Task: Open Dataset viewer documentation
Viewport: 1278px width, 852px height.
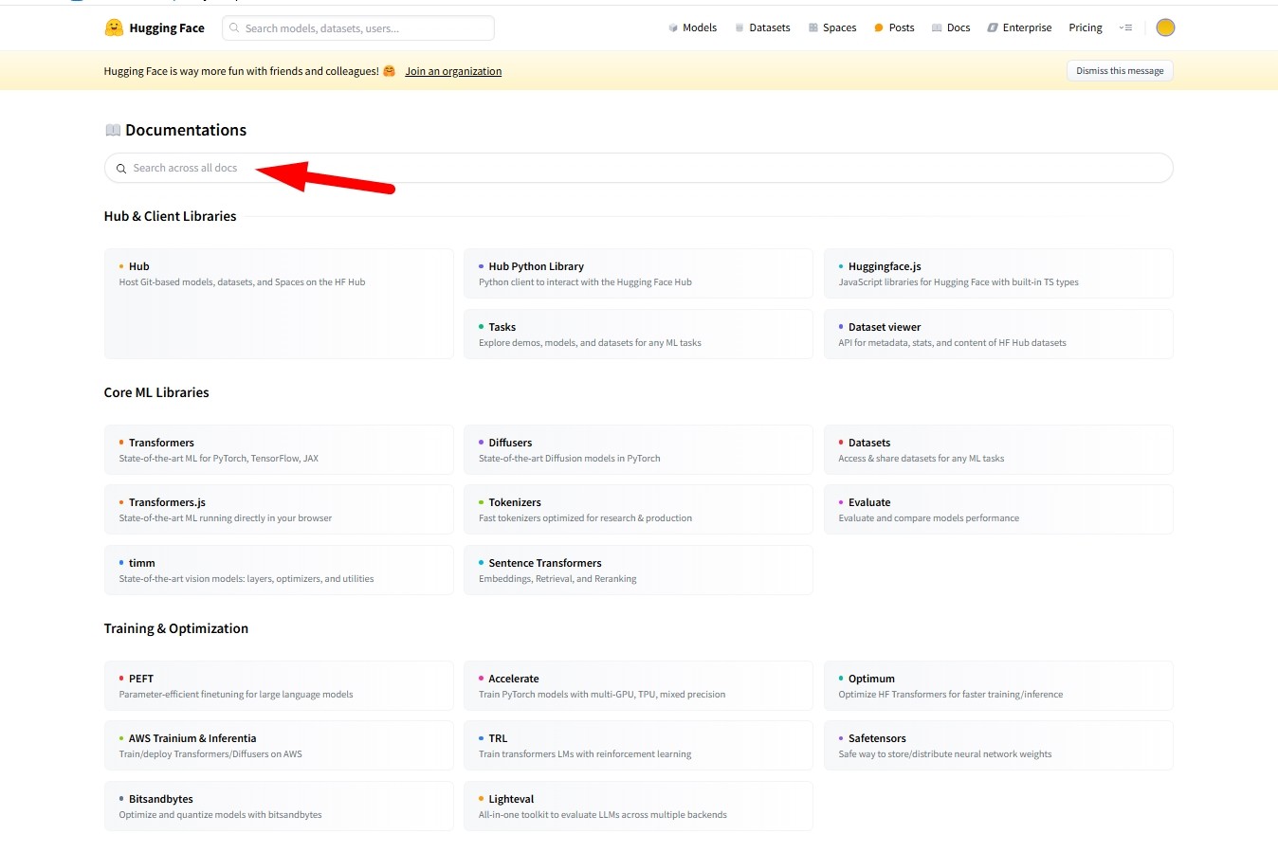Action: (x=998, y=334)
